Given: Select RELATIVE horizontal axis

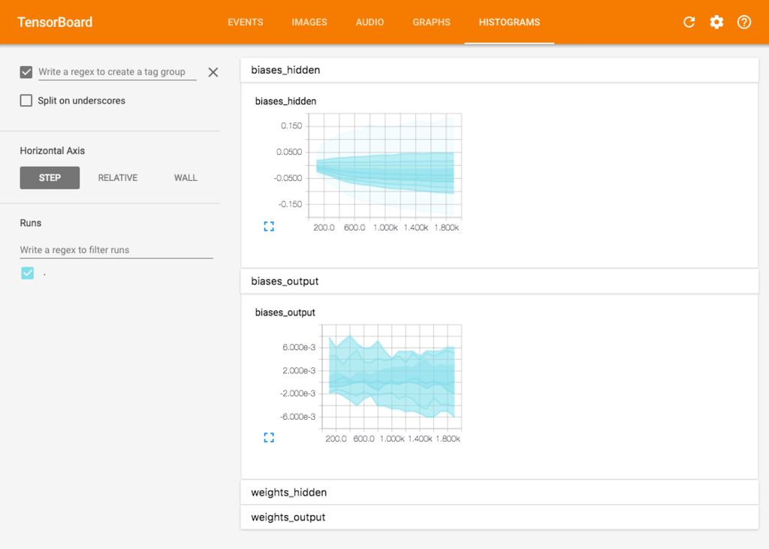Looking at the screenshot, I should coord(118,177).
